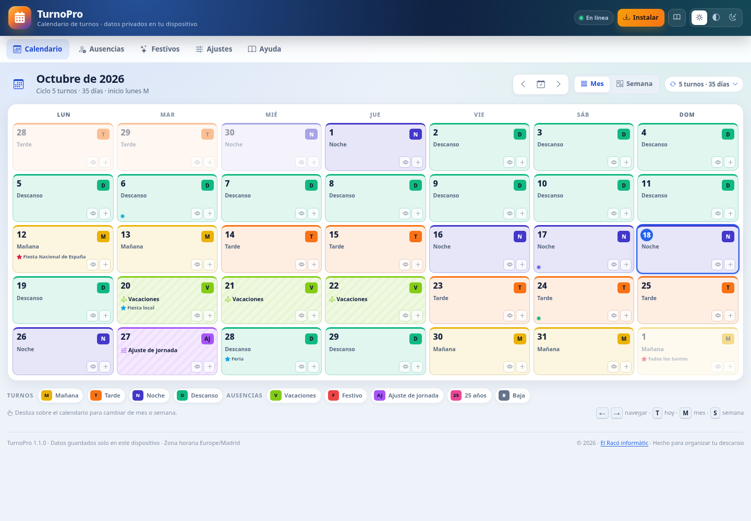Click the TurnoPro app logo icon
The height and width of the screenshot is (521, 751).
[20, 18]
